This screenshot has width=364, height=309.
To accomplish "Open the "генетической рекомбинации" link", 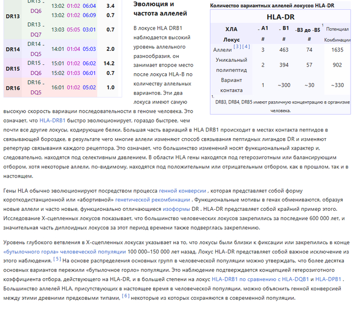I will pos(152,199).
